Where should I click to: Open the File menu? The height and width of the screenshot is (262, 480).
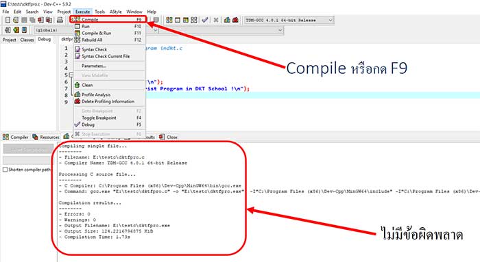[5, 12]
